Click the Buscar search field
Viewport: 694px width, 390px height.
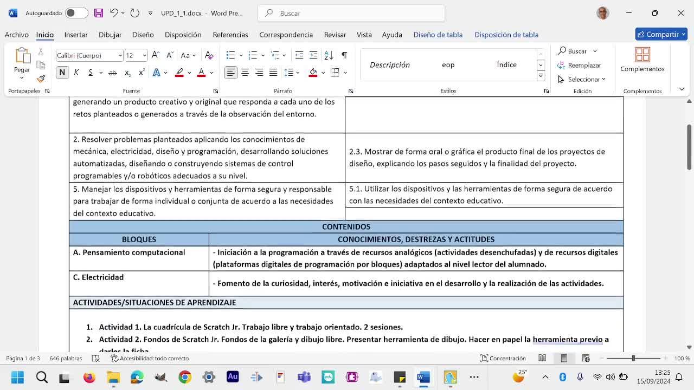351,13
